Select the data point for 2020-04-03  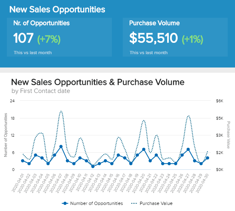tap(36, 155)
